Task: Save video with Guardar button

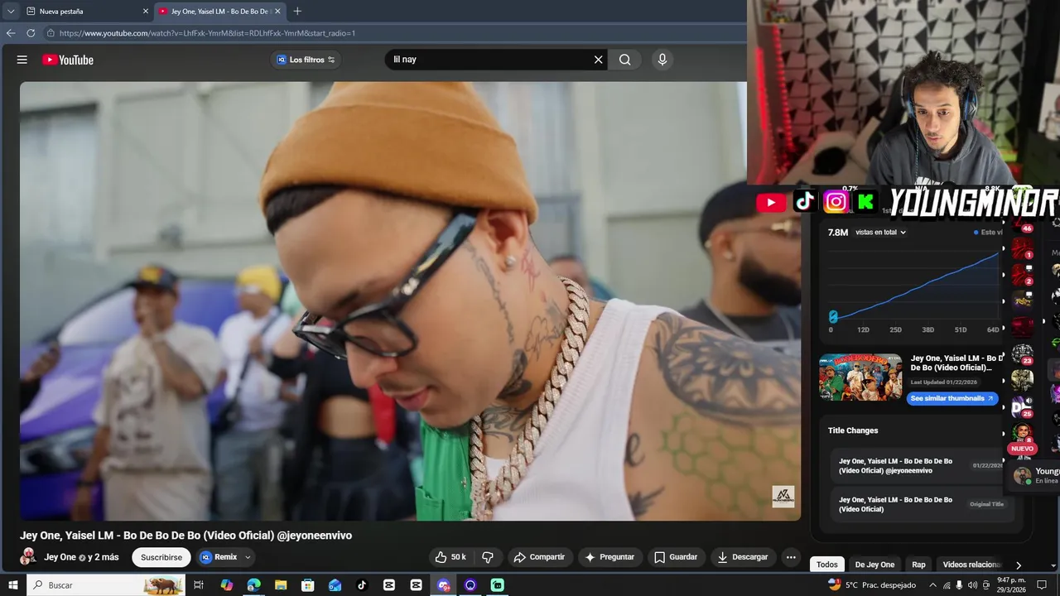Action: pos(676,557)
